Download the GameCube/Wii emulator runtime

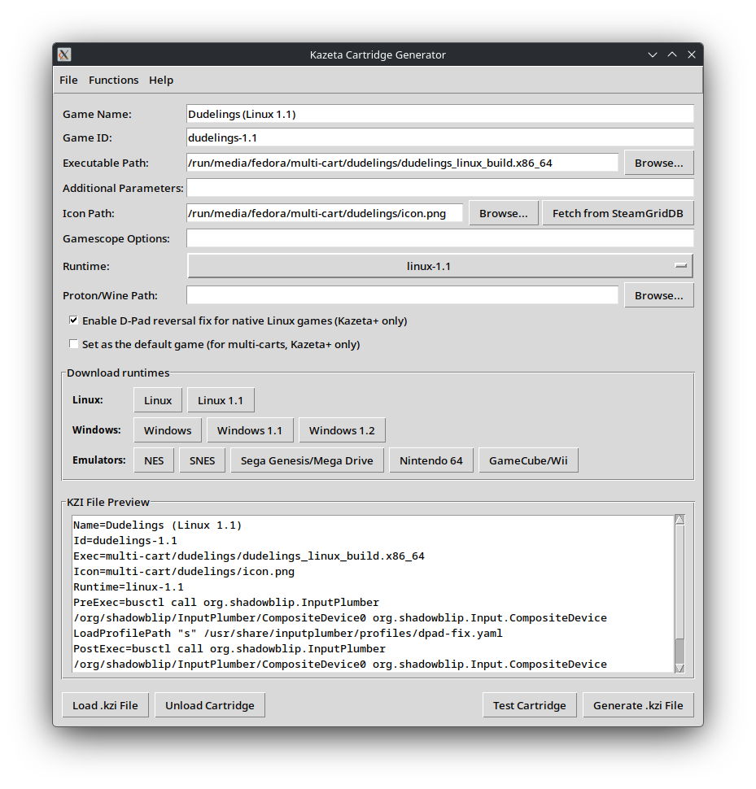528,460
